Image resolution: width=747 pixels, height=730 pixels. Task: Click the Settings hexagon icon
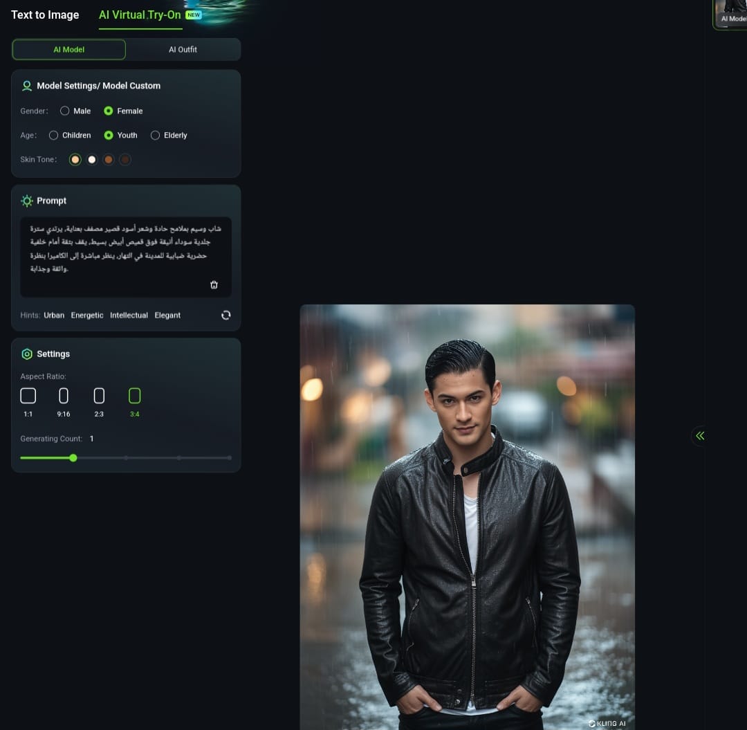tap(27, 354)
